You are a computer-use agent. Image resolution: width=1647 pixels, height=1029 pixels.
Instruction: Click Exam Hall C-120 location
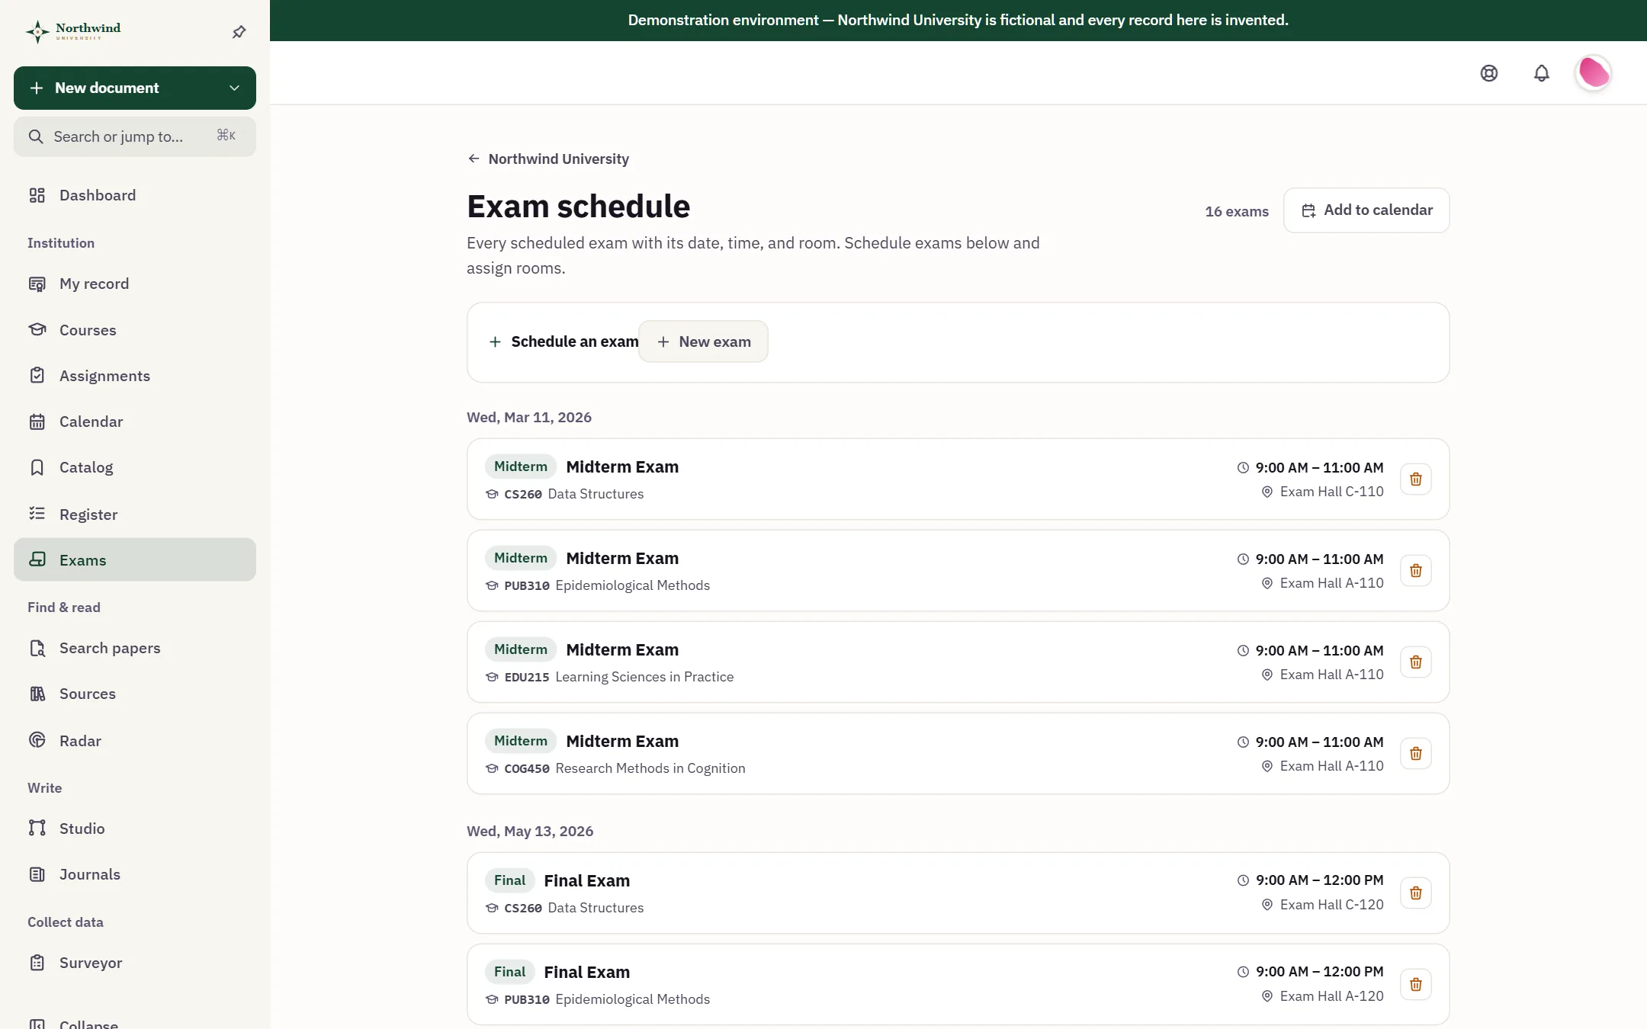(1323, 905)
